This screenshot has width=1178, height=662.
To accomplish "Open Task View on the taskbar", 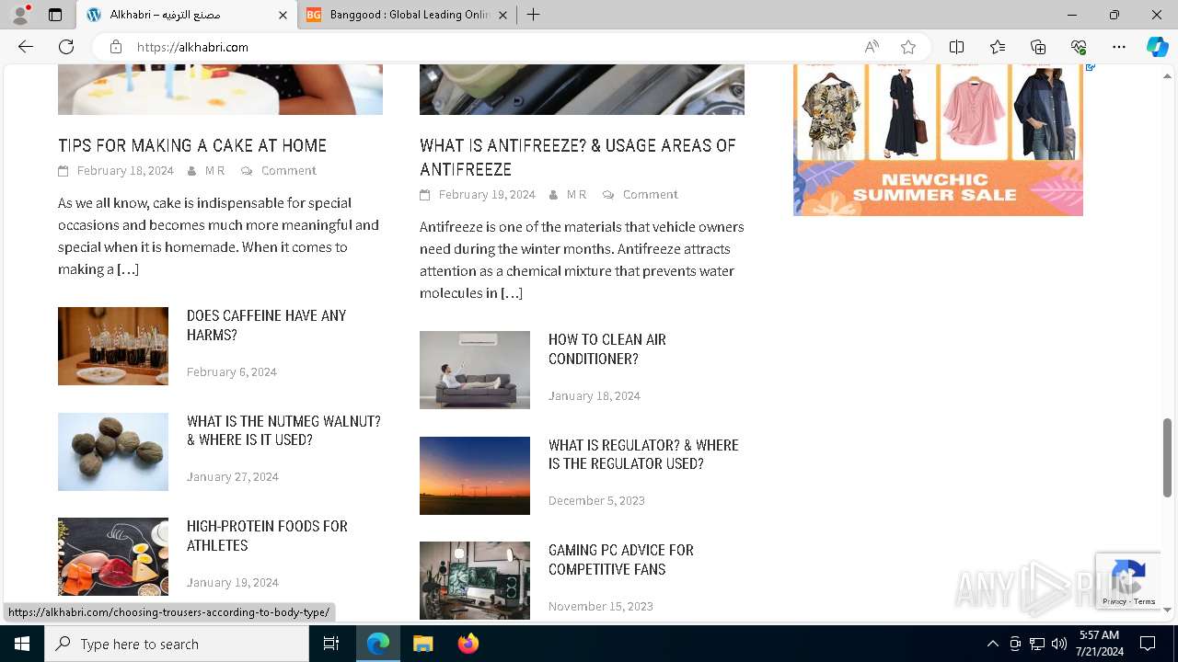I will 331,644.
